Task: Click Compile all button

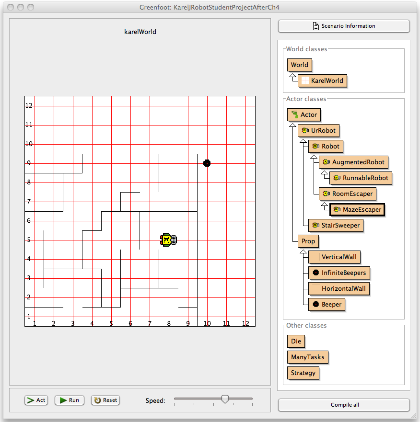Action: (x=344, y=405)
